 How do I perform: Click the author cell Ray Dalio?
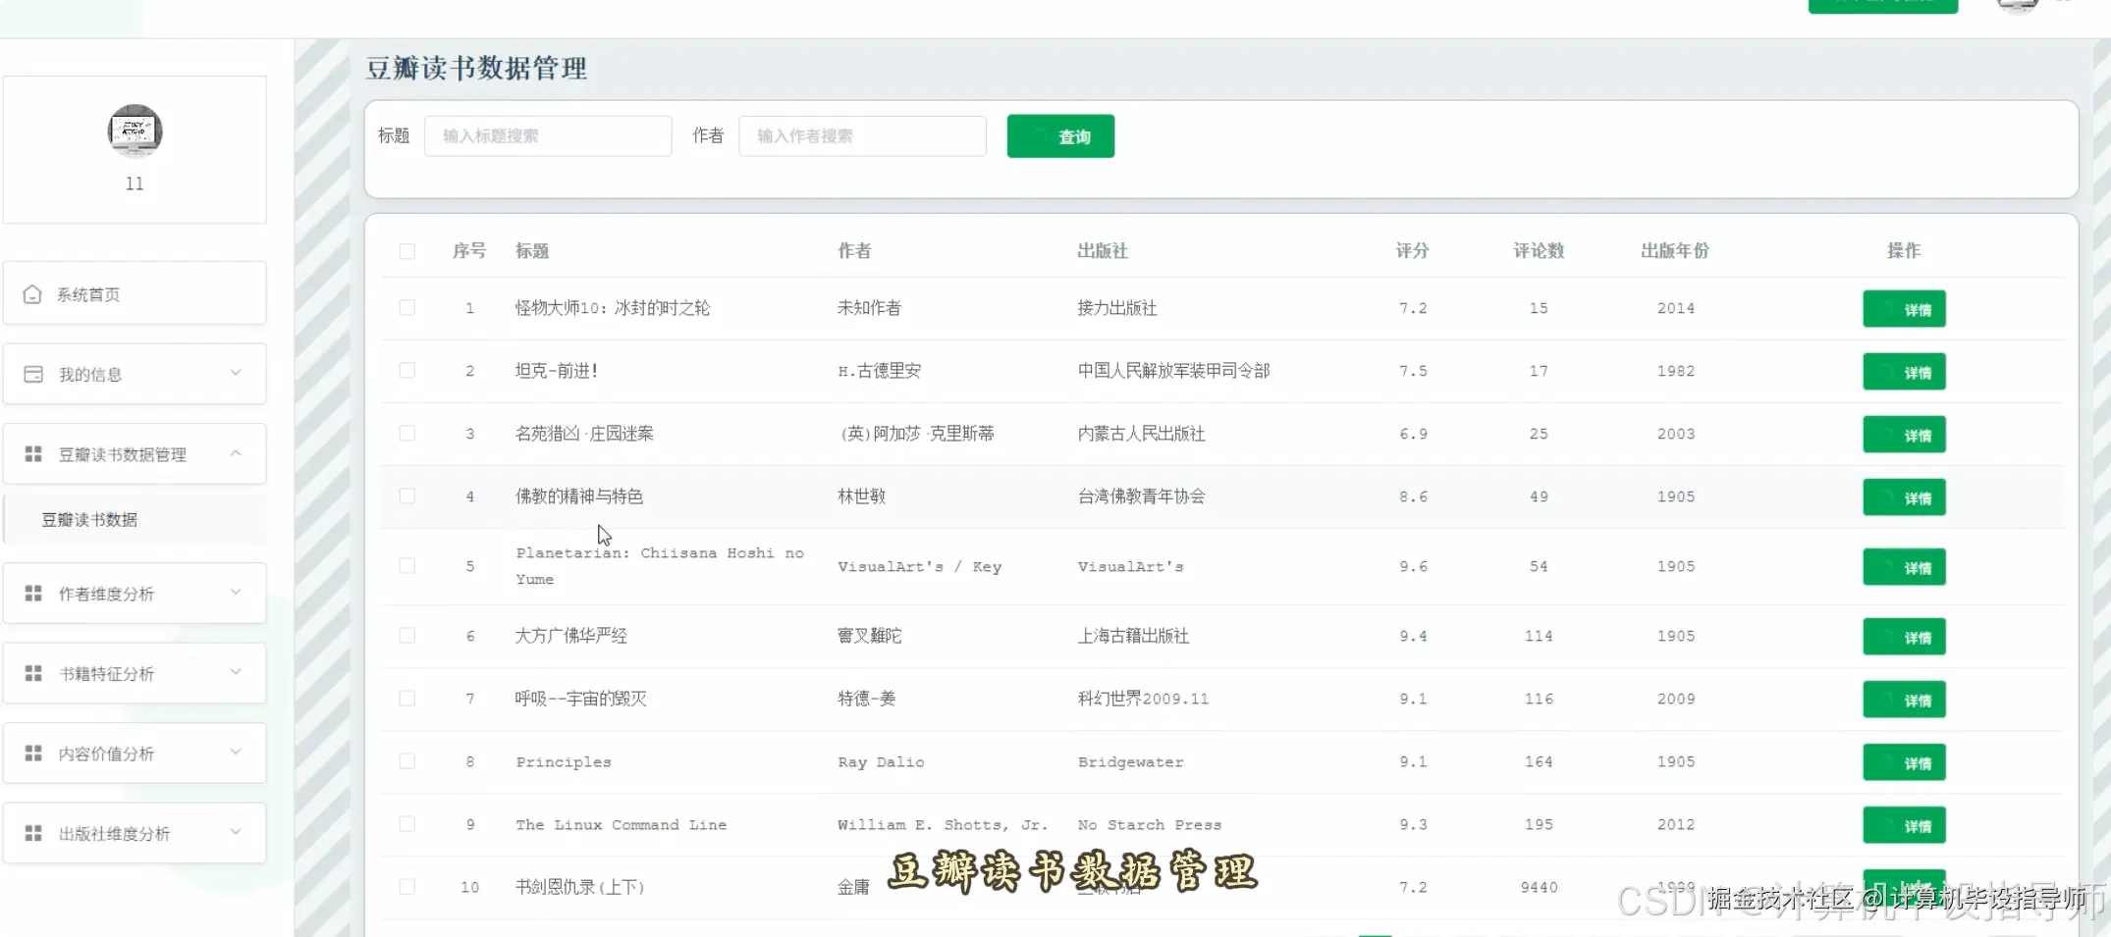click(x=881, y=762)
